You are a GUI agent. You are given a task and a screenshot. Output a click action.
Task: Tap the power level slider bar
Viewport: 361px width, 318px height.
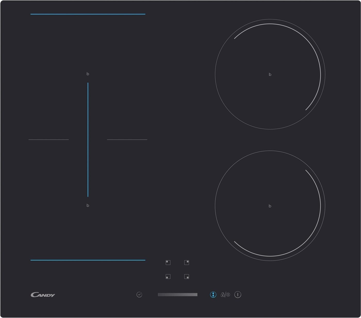point(178,295)
